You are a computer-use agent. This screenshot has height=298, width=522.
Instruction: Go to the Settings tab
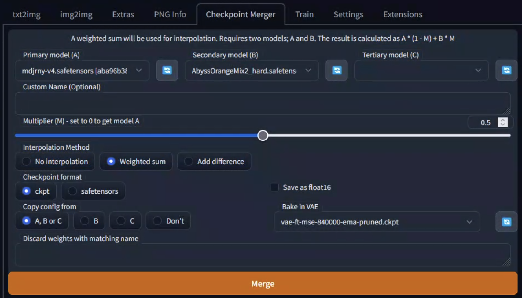coord(348,14)
